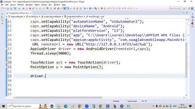Viewport: 195px width, 109px height.
Task: Expand breadcrumb arrow before src/test/java
Action: (x=24, y=17)
